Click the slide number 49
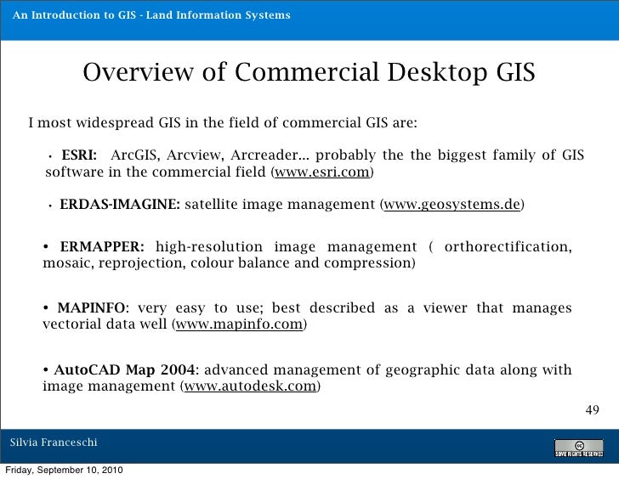 pyautogui.click(x=592, y=410)
